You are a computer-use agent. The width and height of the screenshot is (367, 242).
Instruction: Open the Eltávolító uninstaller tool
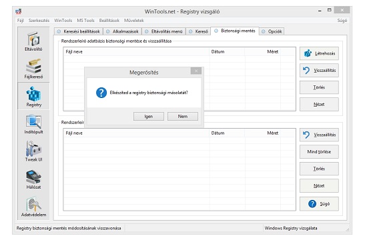coord(33,41)
